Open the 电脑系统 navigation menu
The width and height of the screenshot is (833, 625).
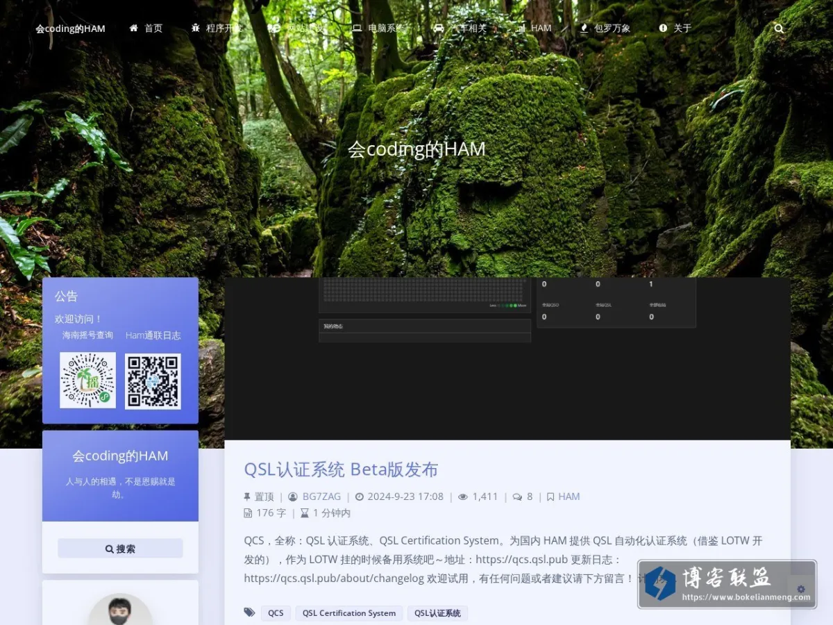[x=378, y=28]
